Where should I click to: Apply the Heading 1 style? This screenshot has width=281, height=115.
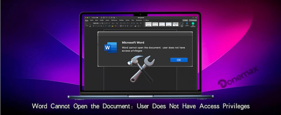pyautogui.click(x=162, y=24)
